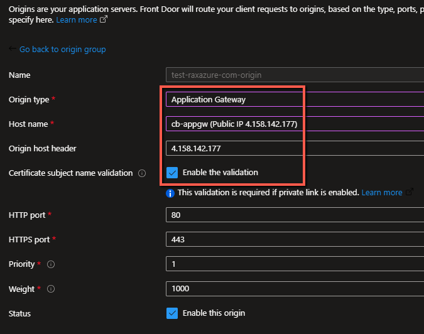Screen dimensions: 424x334
Task: Click the Priority field showing 1
Action: (x=295, y=264)
